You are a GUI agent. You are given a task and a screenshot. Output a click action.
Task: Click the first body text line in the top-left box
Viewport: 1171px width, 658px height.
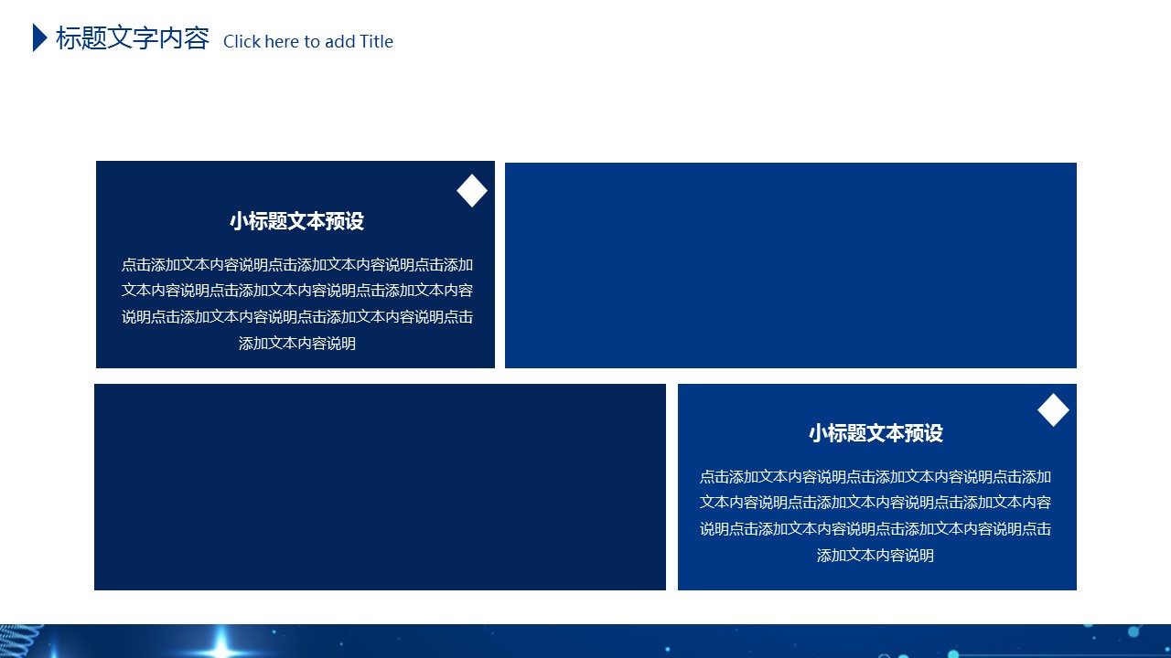click(x=296, y=265)
